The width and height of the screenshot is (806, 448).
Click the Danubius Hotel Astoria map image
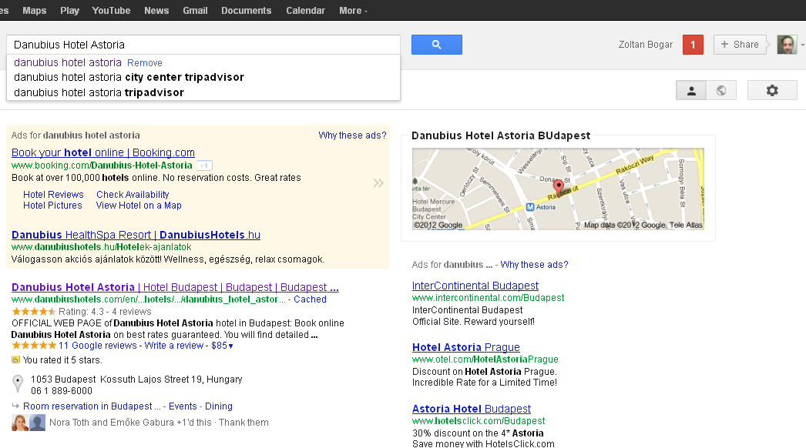(x=558, y=189)
